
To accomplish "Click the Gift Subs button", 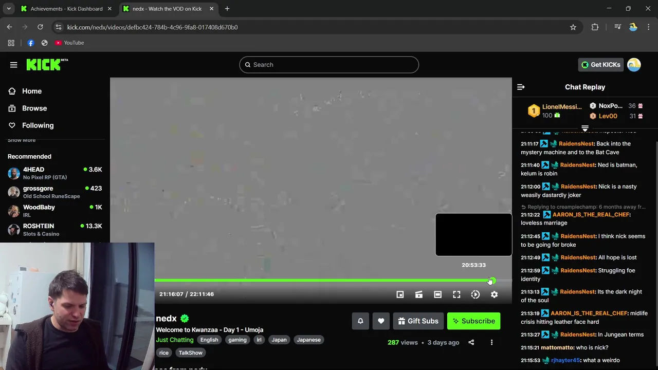I will (418, 321).
